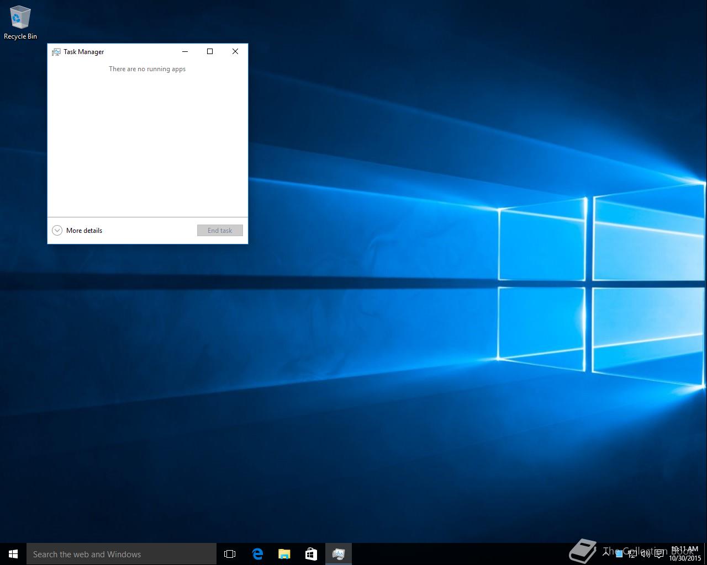Click the End task button
707x565 pixels.
pyautogui.click(x=220, y=231)
